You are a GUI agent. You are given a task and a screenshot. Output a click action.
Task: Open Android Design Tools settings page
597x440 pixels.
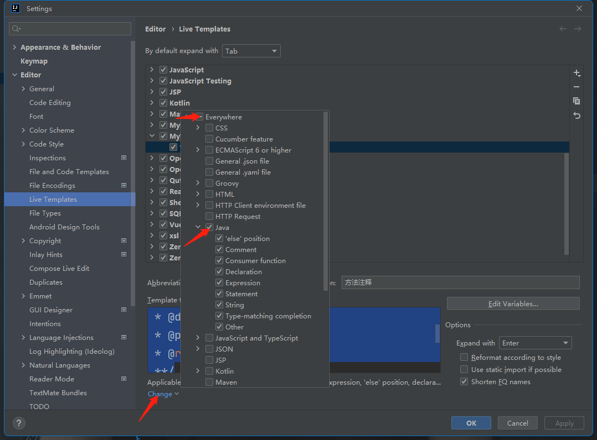[x=64, y=227]
